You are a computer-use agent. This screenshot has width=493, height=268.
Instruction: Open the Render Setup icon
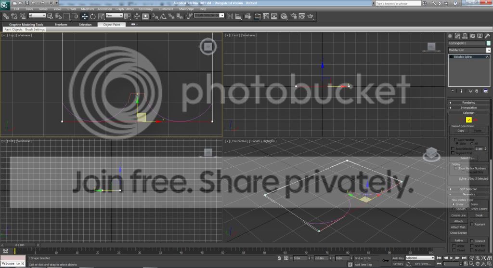[294, 16]
